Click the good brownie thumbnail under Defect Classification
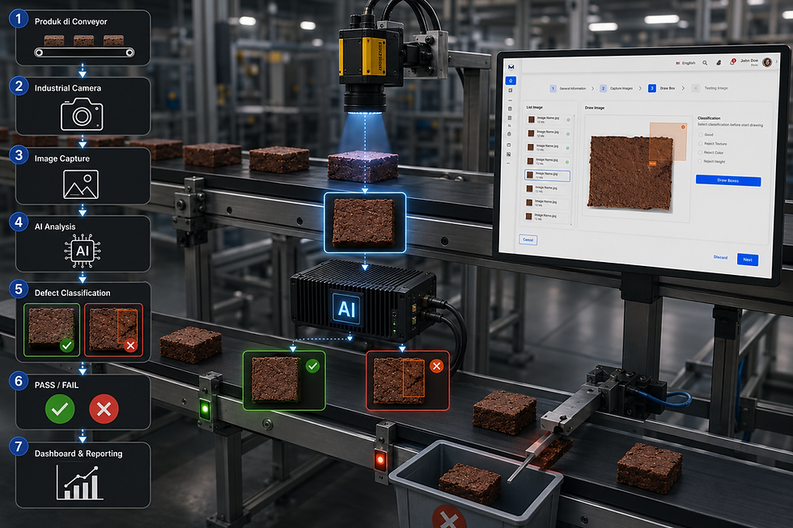 (x=52, y=329)
